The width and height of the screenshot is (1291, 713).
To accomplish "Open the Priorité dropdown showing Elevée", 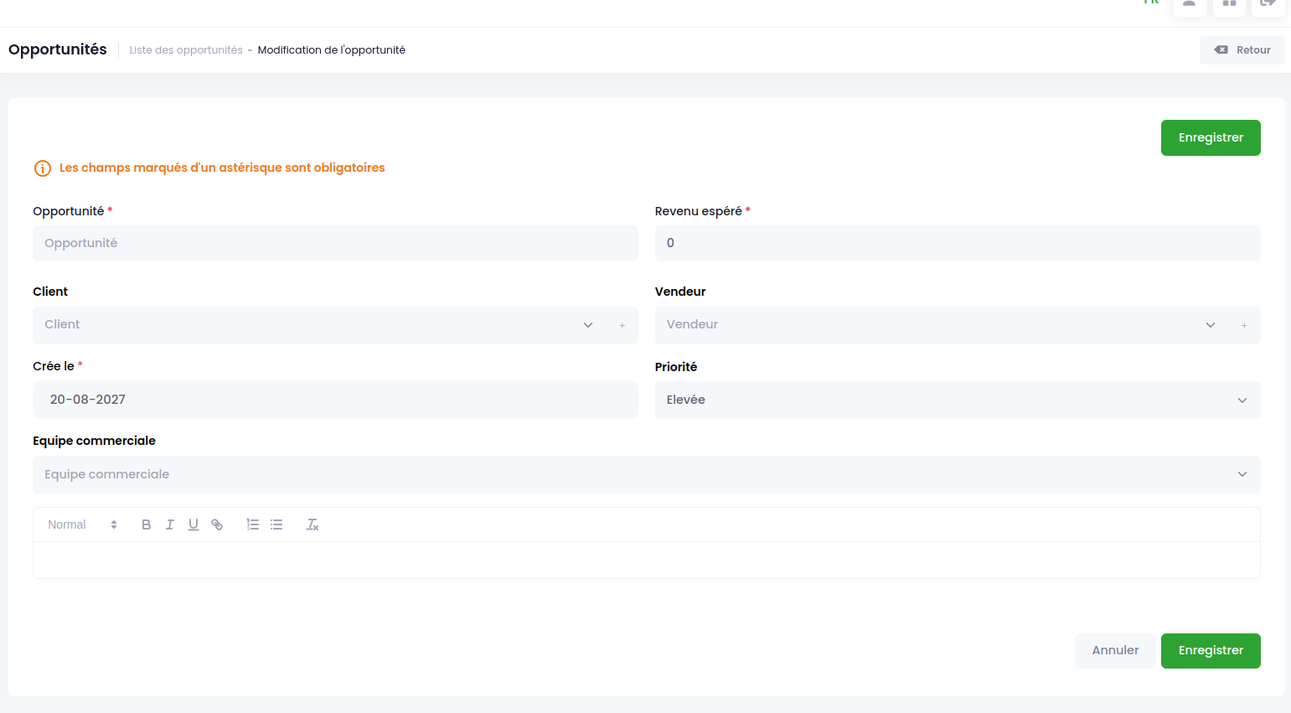I will coord(958,400).
